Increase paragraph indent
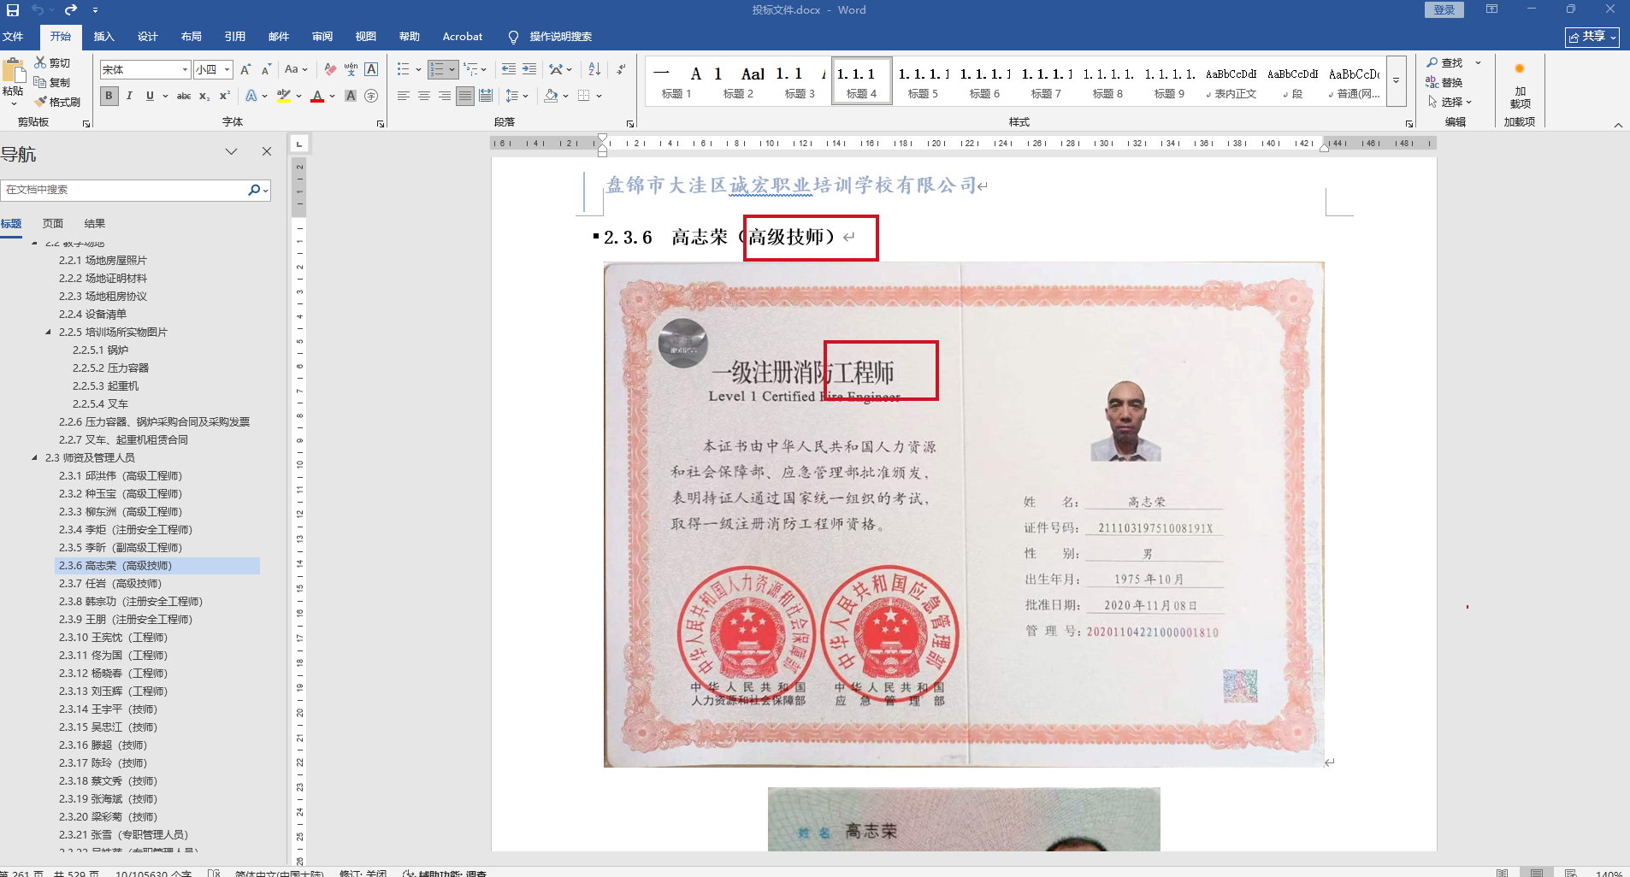The width and height of the screenshot is (1630, 877). 529,69
